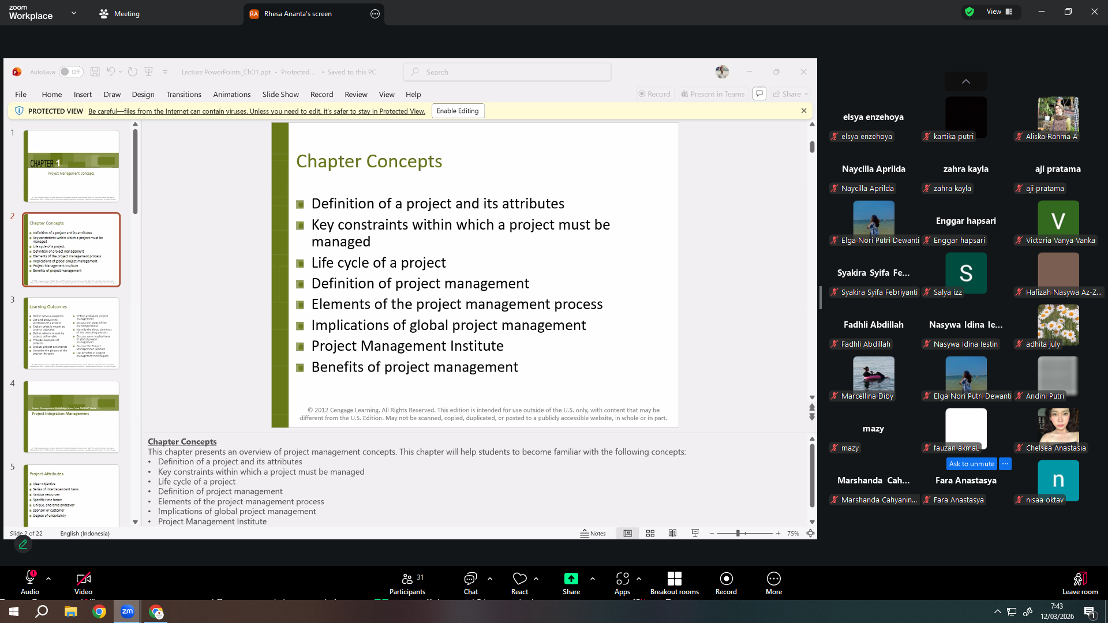This screenshot has height=623, width=1108.
Task: Toggle the AutoSave switch
Action: (71, 72)
